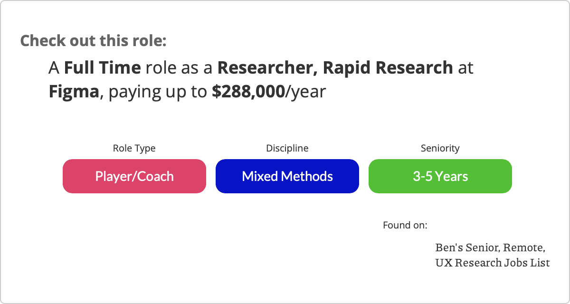Click the green 3-5 Years pill
The height and width of the screenshot is (304, 570).
[x=440, y=176]
